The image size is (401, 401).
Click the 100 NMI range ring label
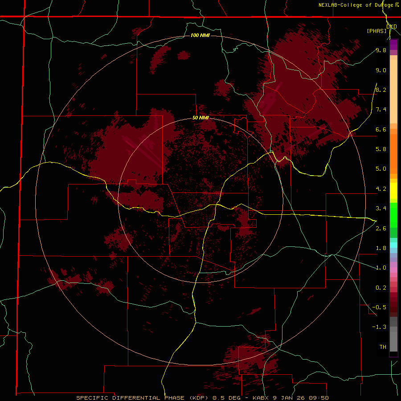pos(200,35)
